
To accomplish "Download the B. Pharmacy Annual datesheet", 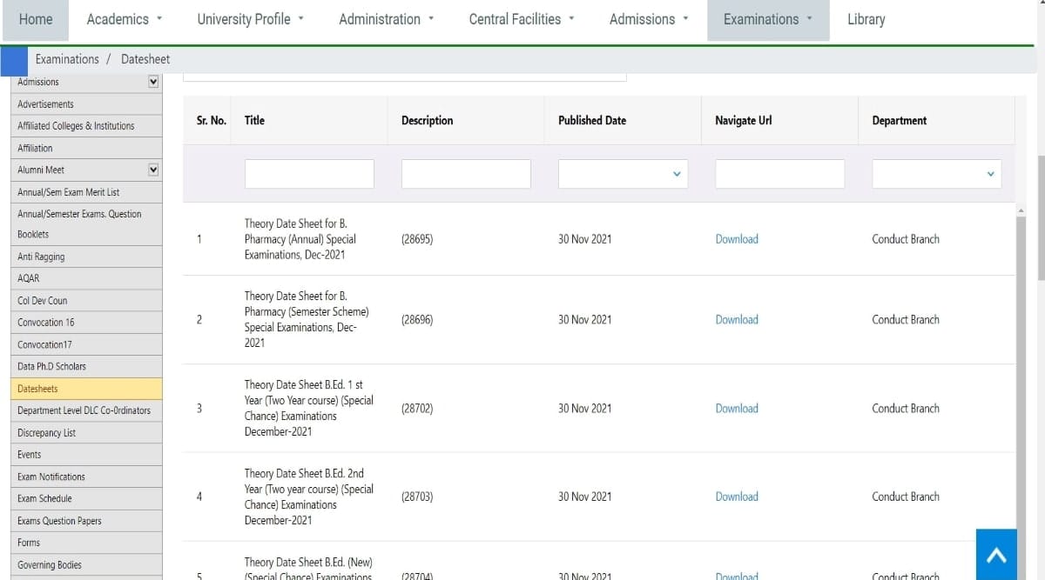I will 736,238.
